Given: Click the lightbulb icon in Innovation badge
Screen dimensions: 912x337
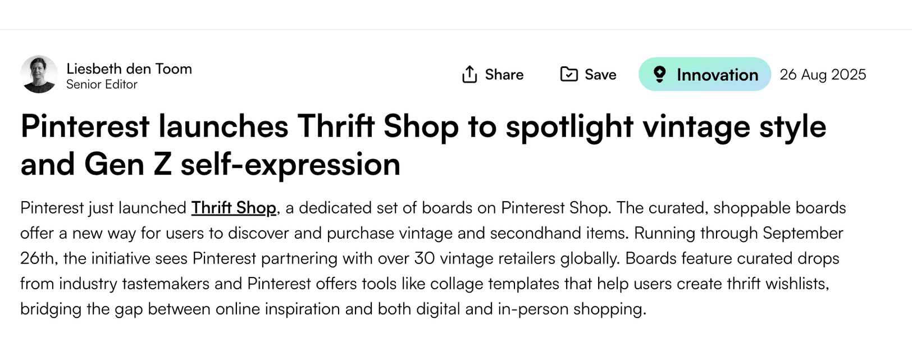Looking at the screenshot, I should click(660, 74).
